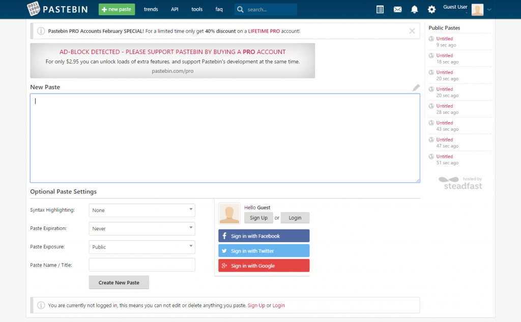Screen dimensions: 521x322
Task: Open the settings gear icon
Action: coord(431,9)
